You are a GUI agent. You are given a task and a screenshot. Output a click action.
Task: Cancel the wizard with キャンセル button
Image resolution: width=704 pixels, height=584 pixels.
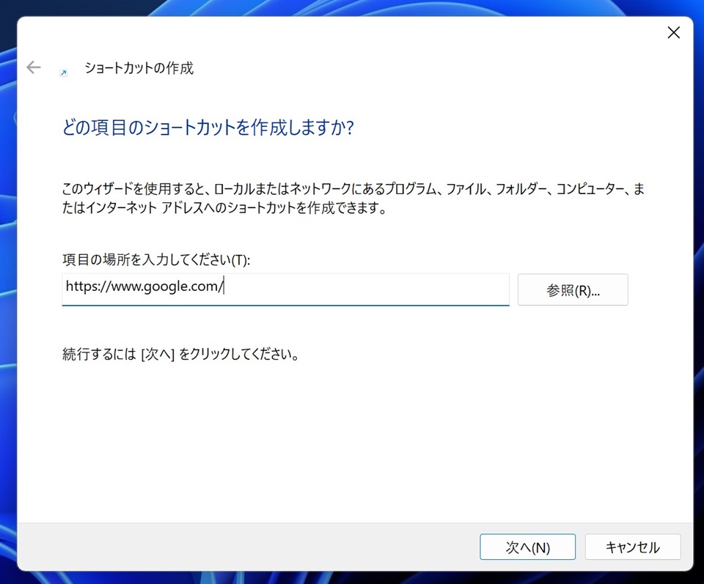pos(633,547)
